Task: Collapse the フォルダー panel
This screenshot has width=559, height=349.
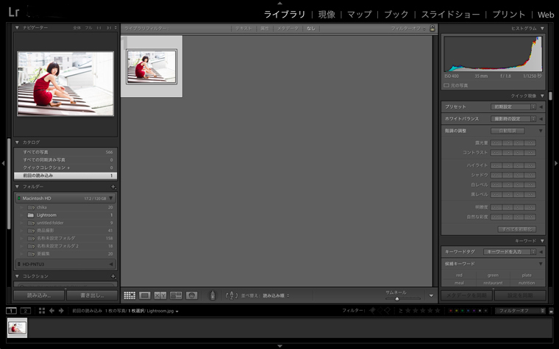Action: (x=17, y=187)
